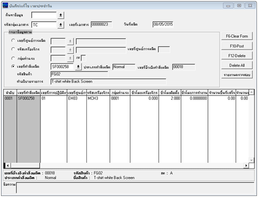Open the production order dropdown next to SF000258
258x197 pixels.
[78, 66]
